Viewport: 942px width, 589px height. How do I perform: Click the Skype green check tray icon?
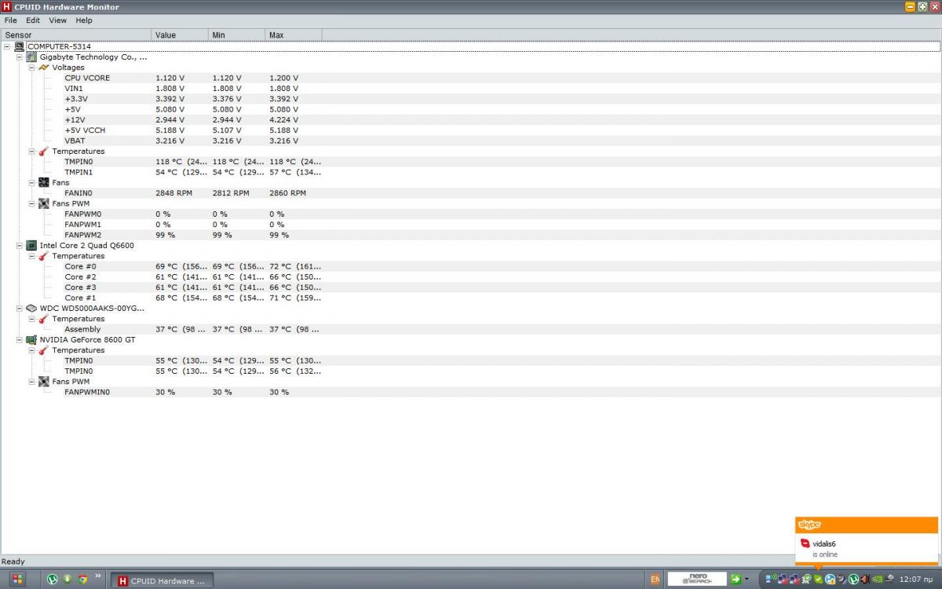pyautogui.click(x=818, y=580)
